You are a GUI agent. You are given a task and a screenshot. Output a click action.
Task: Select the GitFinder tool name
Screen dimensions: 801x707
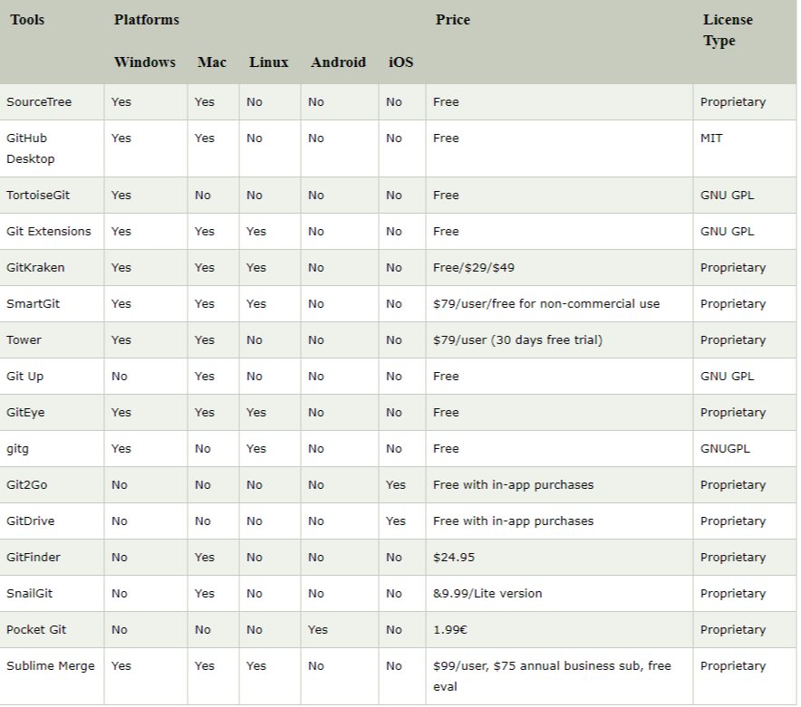tap(34, 558)
